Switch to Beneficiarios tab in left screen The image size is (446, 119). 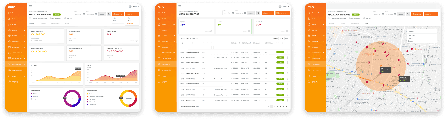tap(55, 24)
